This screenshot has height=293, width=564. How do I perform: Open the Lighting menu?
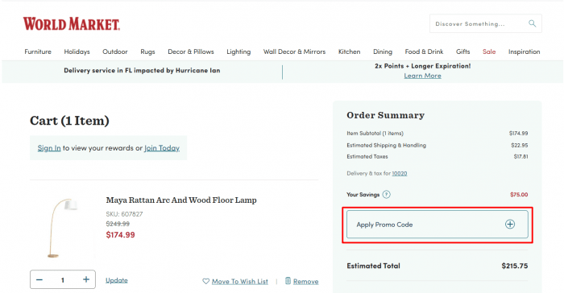(x=238, y=52)
